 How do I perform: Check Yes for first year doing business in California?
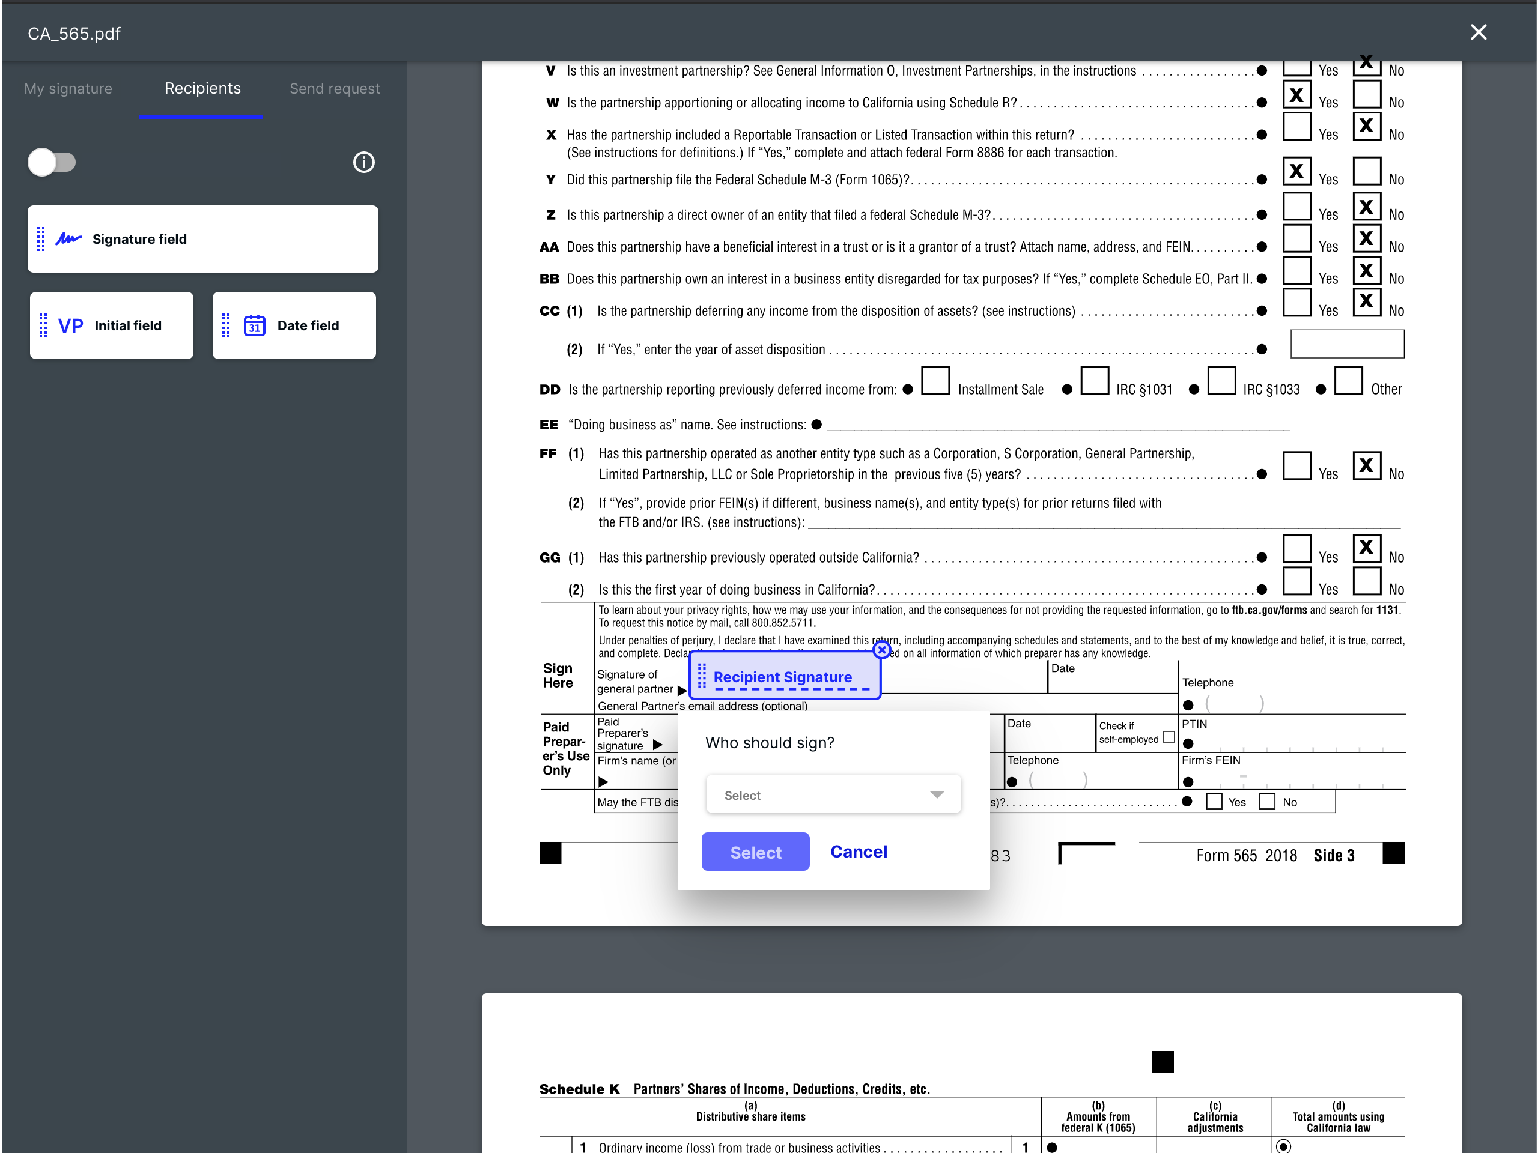pyautogui.click(x=1296, y=581)
